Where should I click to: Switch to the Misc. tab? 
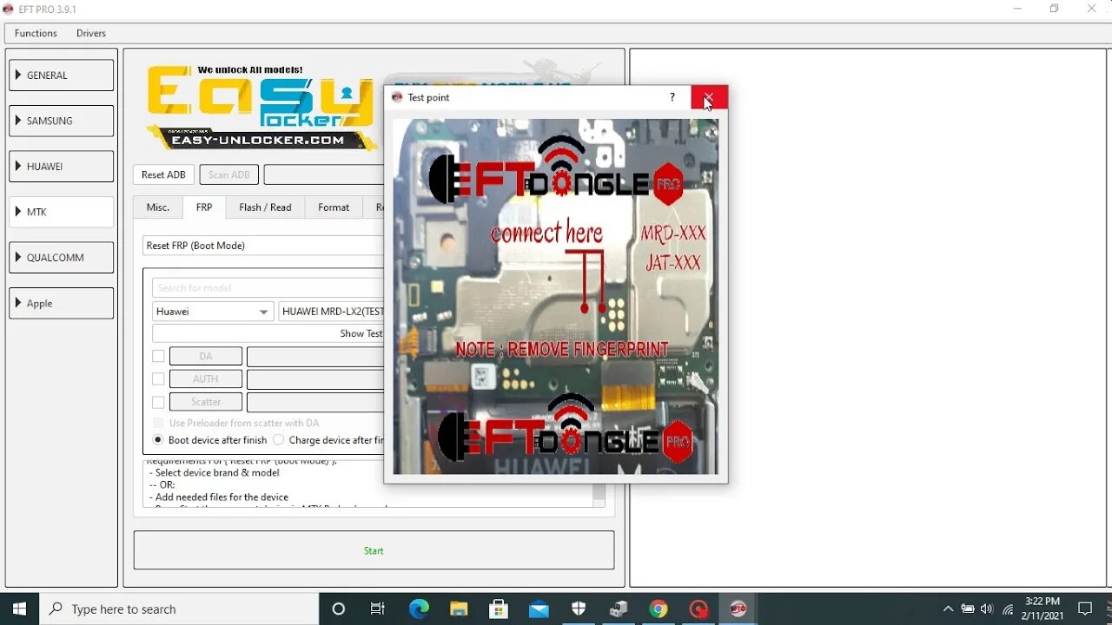click(x=158, y=207)
